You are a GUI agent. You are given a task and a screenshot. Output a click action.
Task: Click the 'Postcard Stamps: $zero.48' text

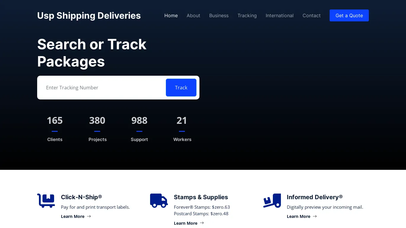[201, 213]
